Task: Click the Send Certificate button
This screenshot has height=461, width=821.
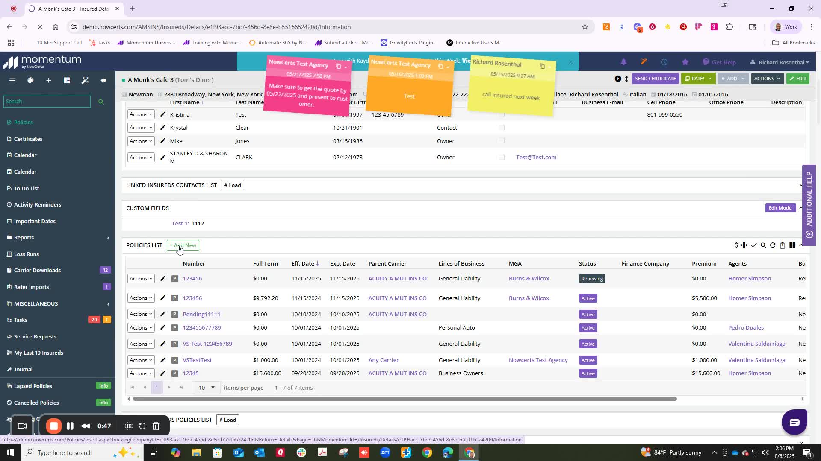Action: 655,79
